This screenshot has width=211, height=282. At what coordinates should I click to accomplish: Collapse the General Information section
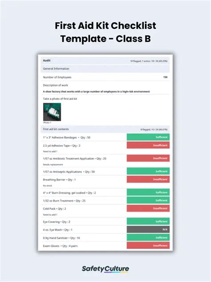(105, 69)
